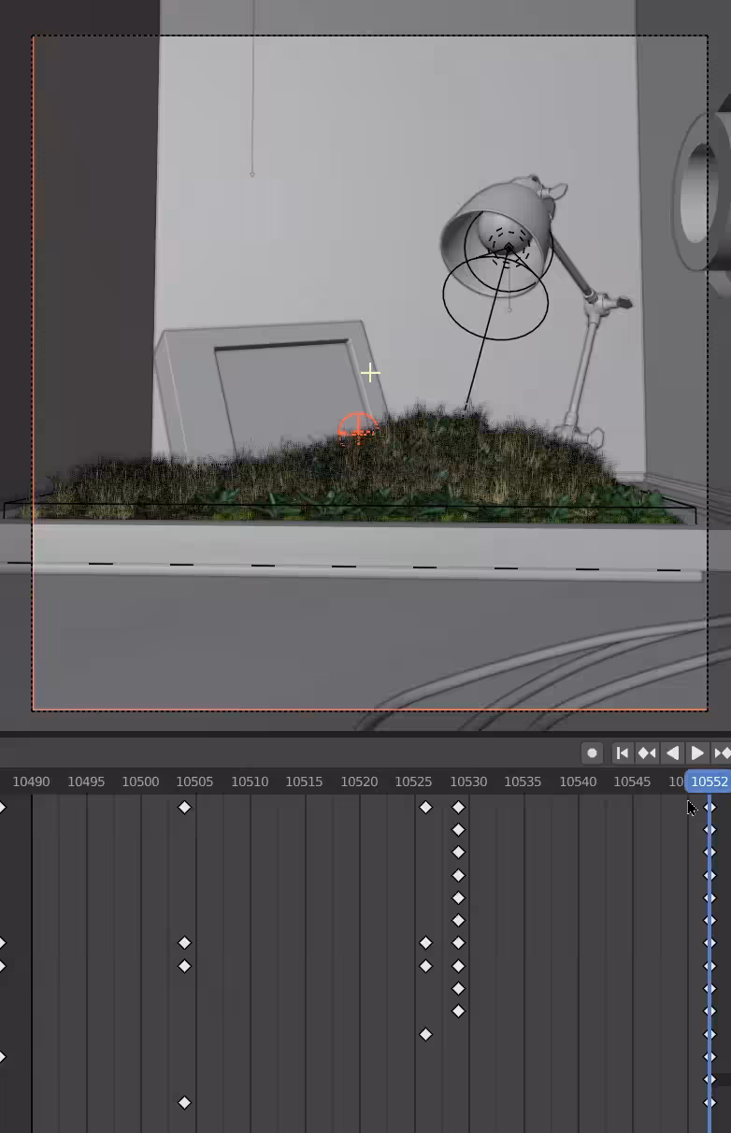Click the current frame indicator 10552
Image resolution: width=731 pixels, height=1133 pixels.
click(x=709, y=782)
